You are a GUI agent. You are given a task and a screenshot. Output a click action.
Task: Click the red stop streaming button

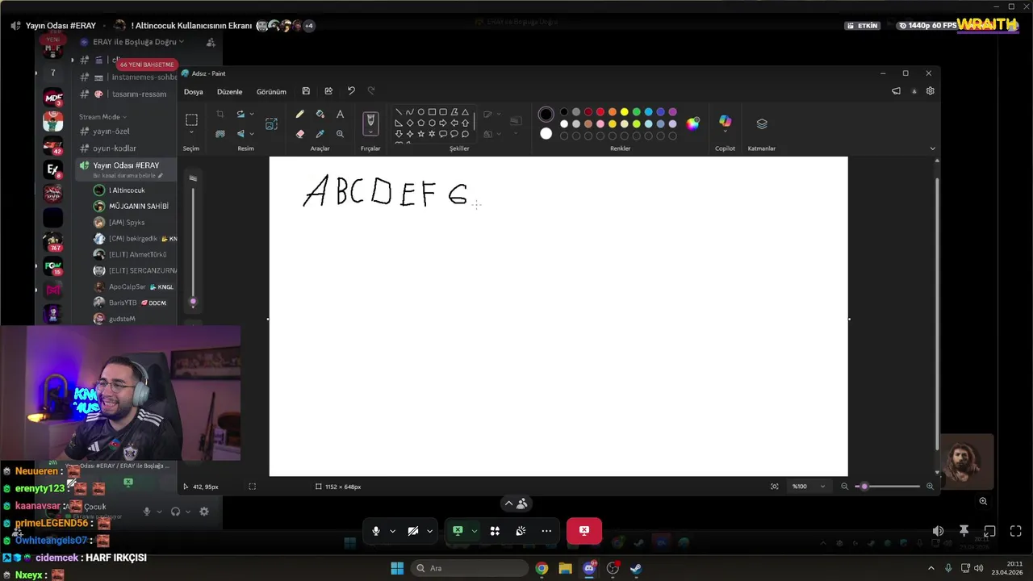point(583,530)
